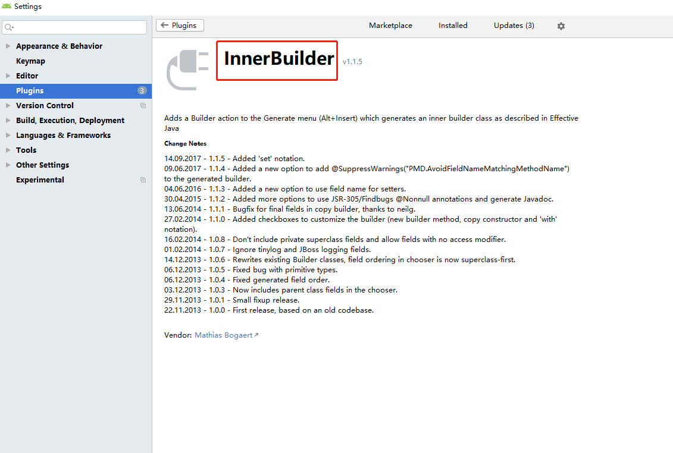Click the per-project icon beside Experimental

(x=143, y=180)
